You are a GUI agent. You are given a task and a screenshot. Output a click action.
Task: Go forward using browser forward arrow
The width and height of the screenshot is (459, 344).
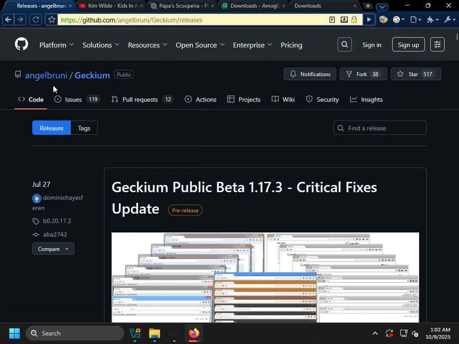point(20,20)
